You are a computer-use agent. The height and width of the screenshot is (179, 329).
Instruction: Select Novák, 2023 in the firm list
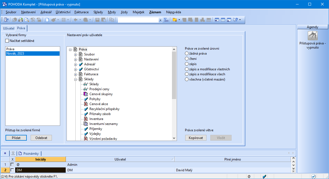(33, 54)
